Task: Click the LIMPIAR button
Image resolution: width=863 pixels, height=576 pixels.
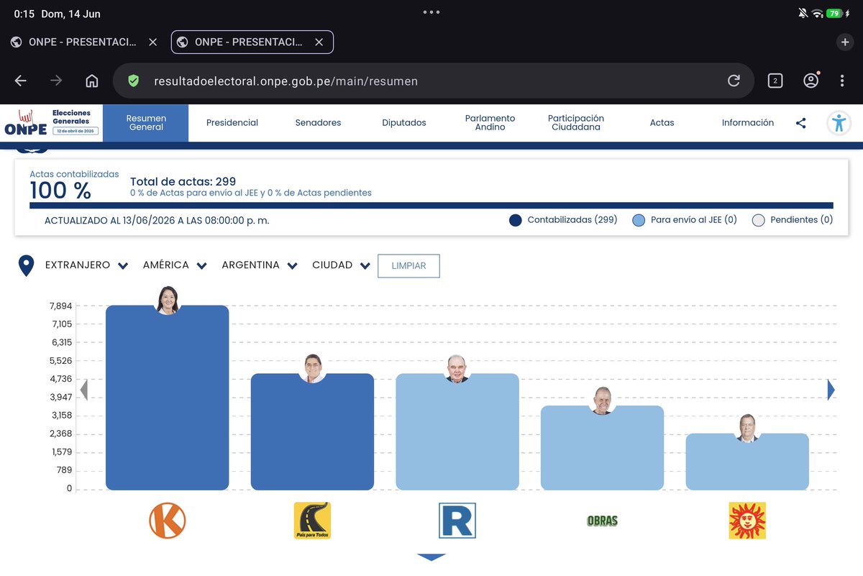Action: tap(408, 266)
